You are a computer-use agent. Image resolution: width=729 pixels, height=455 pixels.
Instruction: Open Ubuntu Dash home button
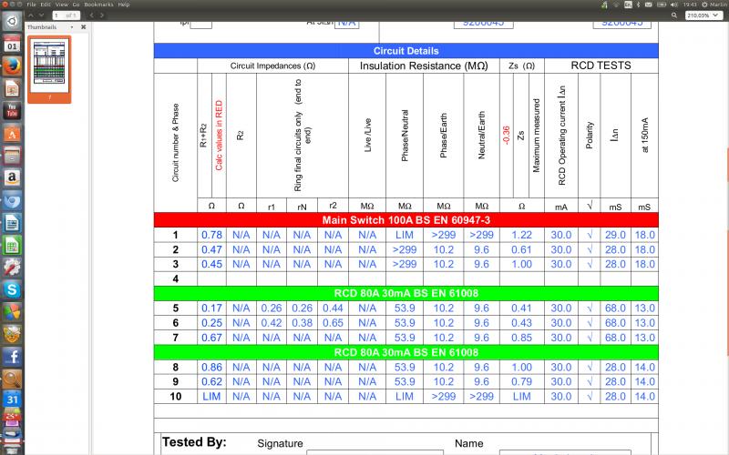(x=12, y=22)
